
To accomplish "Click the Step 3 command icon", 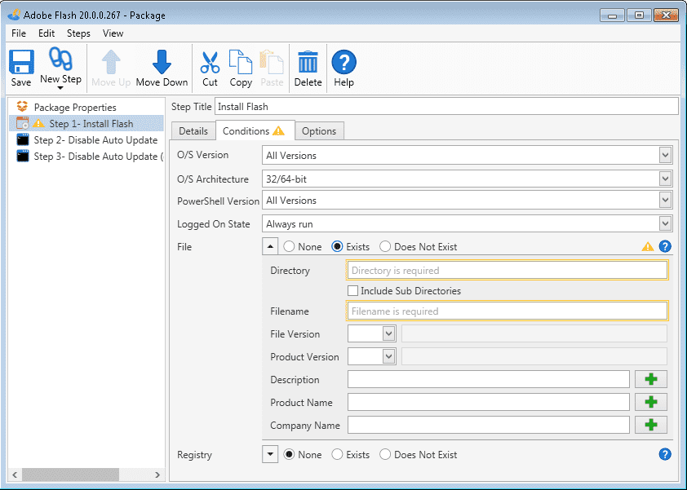I will point(22,156).
